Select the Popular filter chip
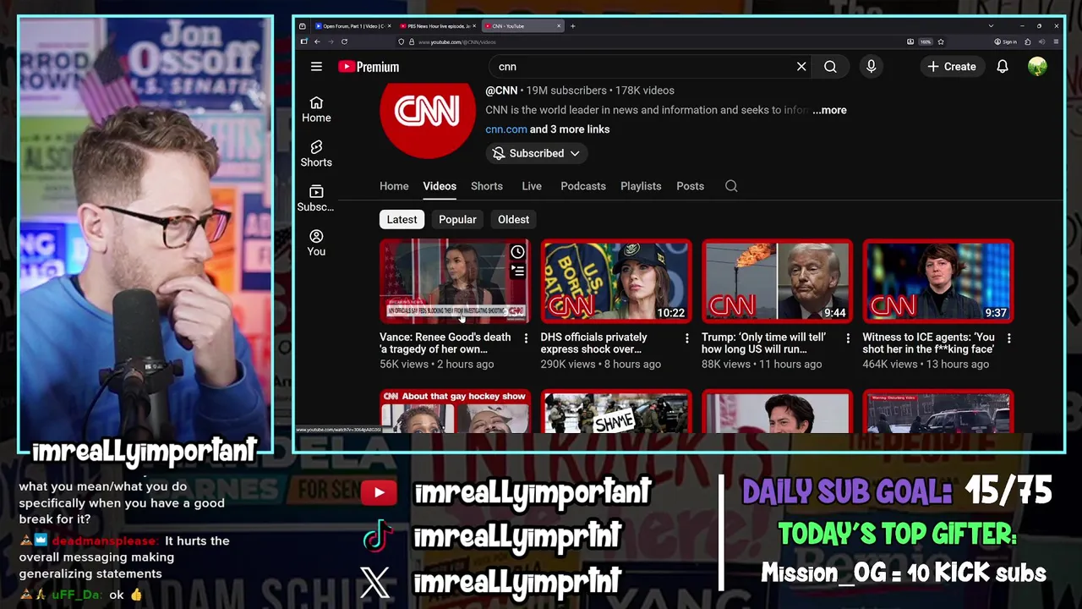 click(x=457, y=219)
